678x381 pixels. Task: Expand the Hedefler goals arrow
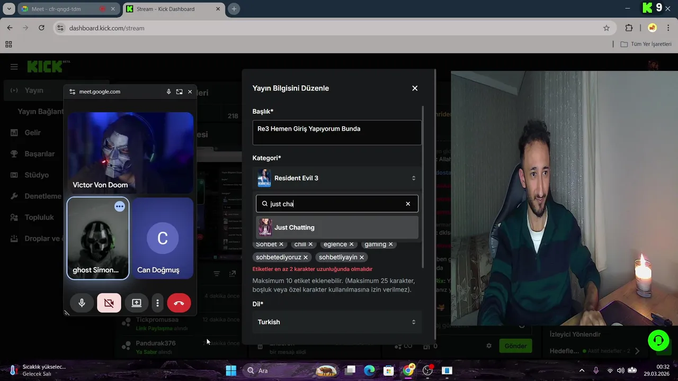(637, 351)
